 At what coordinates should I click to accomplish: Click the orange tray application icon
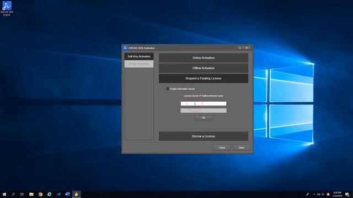click(328, 194)
